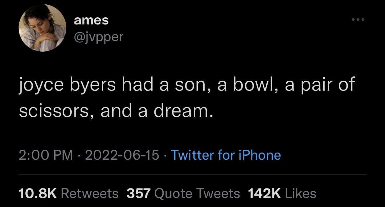Open the "Twitter for iPhone" source link
The width and height of the screenshot is (385, 207).
click(x=226, y=155)
